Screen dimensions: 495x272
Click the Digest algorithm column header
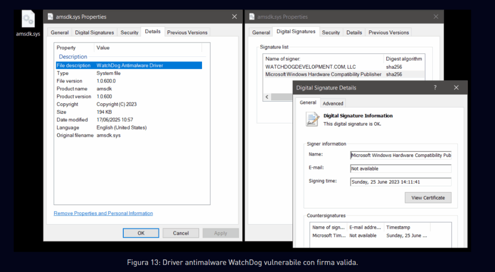click(404, 59)
